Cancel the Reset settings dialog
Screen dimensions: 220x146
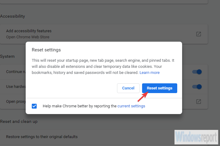(128, 88)
